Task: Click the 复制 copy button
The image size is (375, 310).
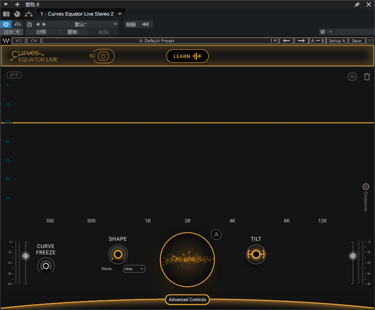Action: pyautogui.click(x=72, y=32)
